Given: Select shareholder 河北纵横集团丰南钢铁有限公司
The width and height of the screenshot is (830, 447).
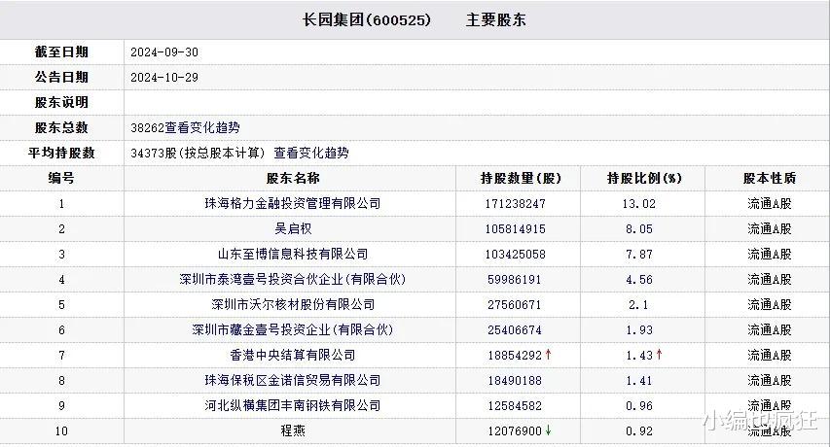Looking at the screenshot, I should pyautogui.click(x=293, y=406).
